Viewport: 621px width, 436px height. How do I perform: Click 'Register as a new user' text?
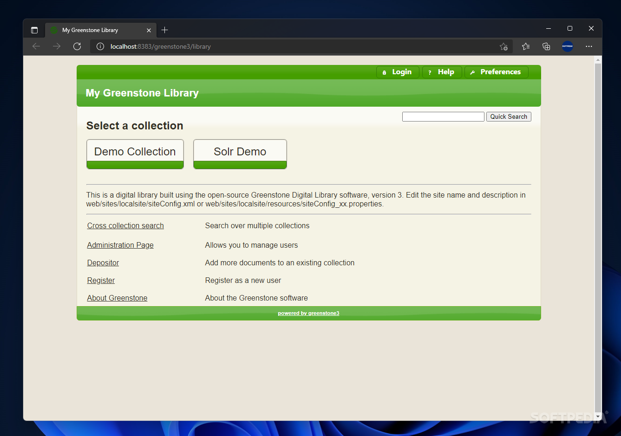coord(243,281)
